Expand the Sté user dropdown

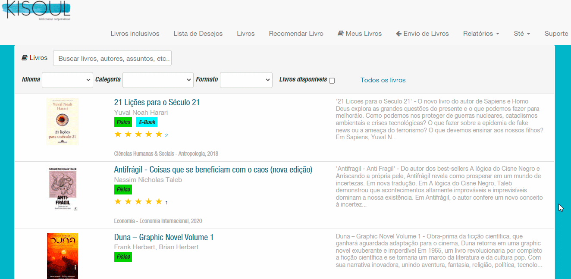click(522, 34)
